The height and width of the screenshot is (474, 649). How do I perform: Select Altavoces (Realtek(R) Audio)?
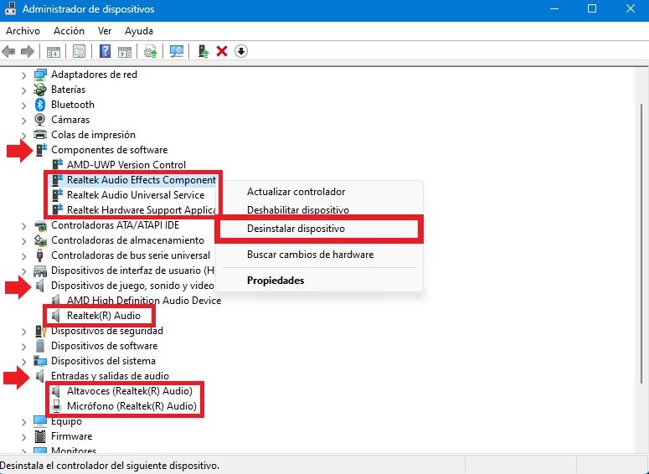point(130,391)
